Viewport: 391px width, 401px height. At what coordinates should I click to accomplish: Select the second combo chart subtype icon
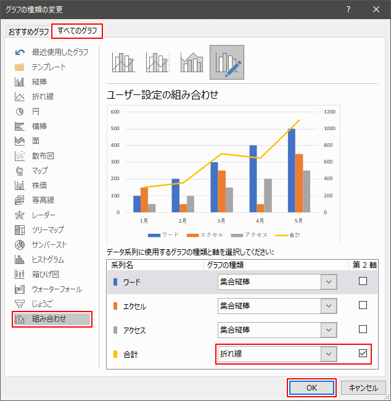click(x=157, y=62)
